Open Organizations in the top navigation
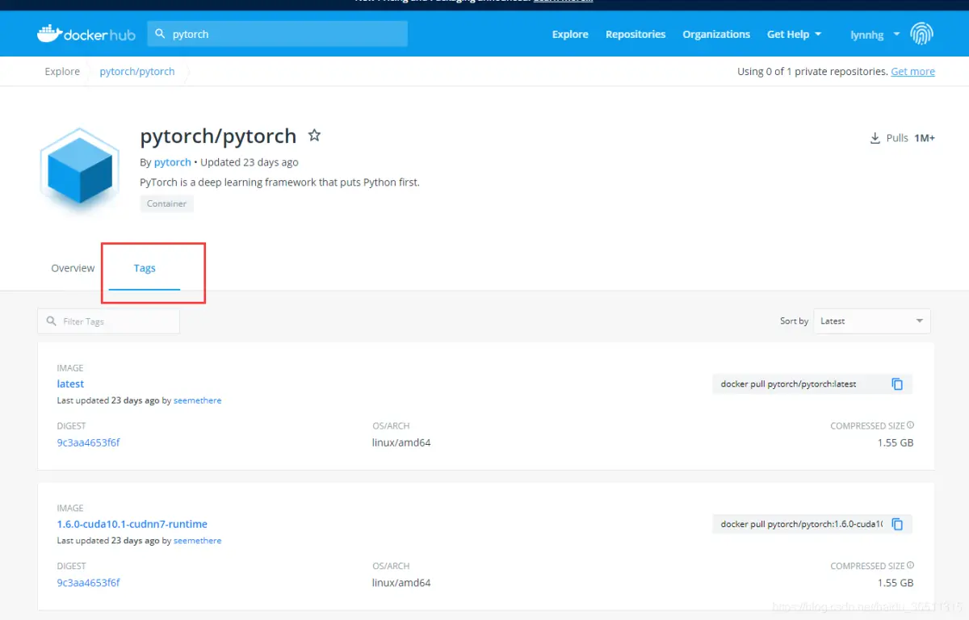 pyautogui.click(x=716, y=34)
